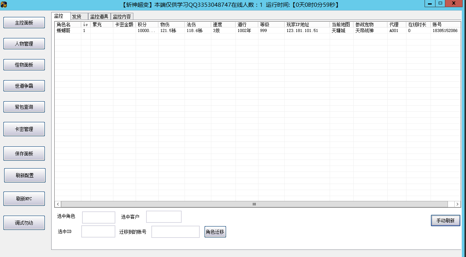Open the 人物管理 panel

tap(24, 44)
